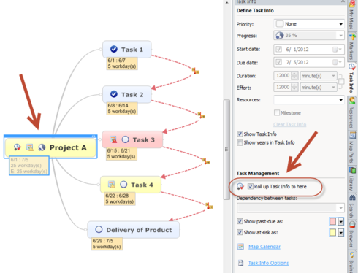Click the calendar note icon on Task 4

tap(112, 185)
